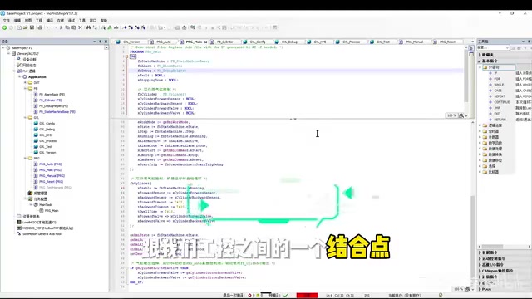Switch to the GVL_Debug tab
Image resolution: width=532 pixels, height=299 pixels.
289,42
